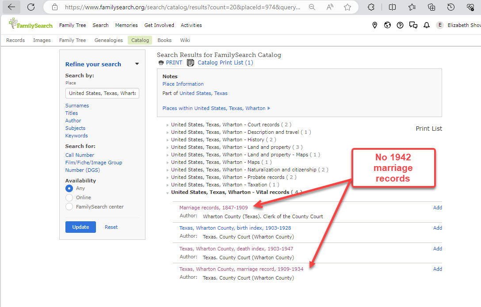
Task: Open the location pin icon in header
Action: click(374, 25)
